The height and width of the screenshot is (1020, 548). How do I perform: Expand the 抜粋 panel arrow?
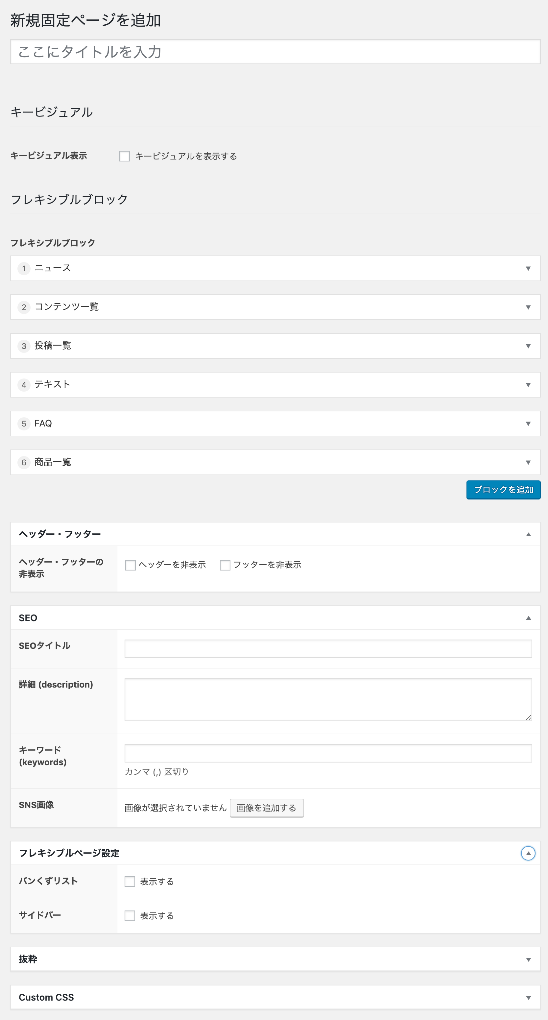coord(528,959)
